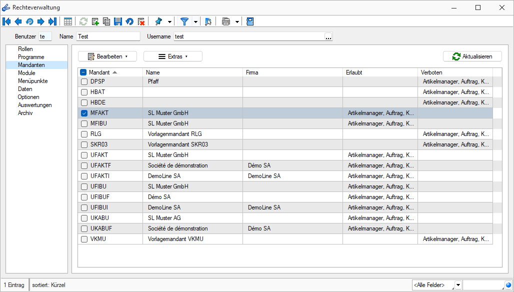Jump to the first record
The image size is (514, 292).
6,21
